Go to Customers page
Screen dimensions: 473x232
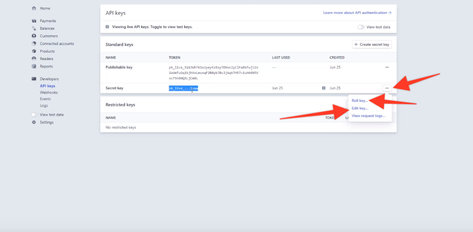[x=49, y=36]
